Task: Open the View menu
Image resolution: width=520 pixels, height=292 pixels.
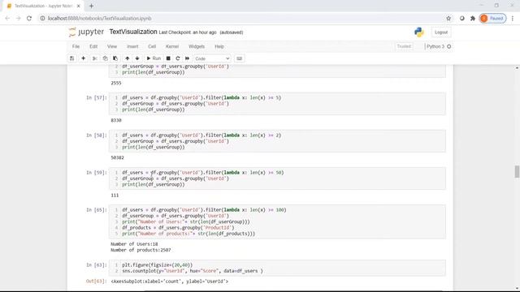Action: tap(112, 46)
